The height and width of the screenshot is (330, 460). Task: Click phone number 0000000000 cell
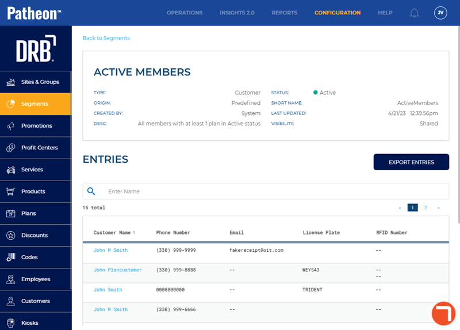[x=170, y=290]
